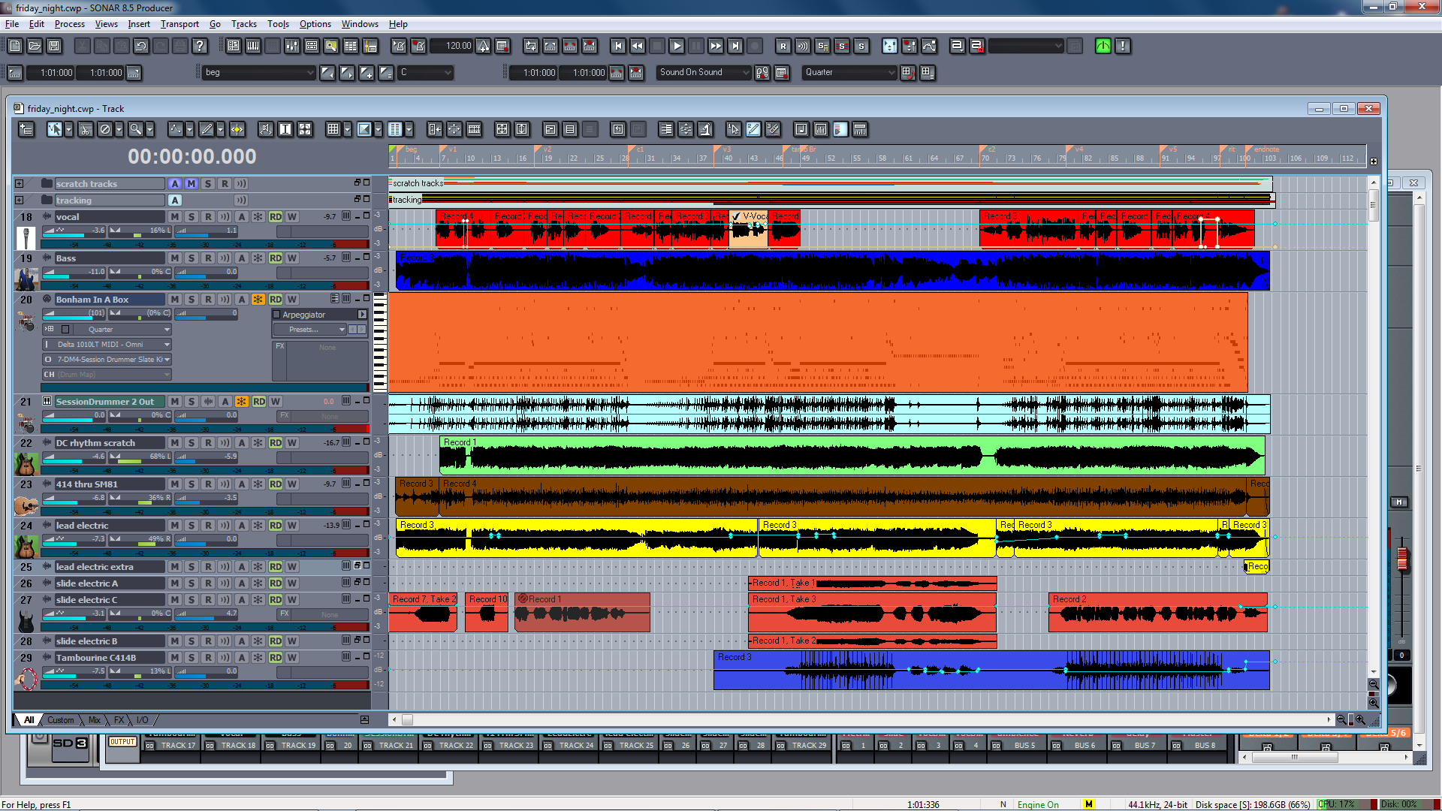The image size is (1442, 811).
Task: Adjust the Bass track pan slider
Action: point(141,272)
